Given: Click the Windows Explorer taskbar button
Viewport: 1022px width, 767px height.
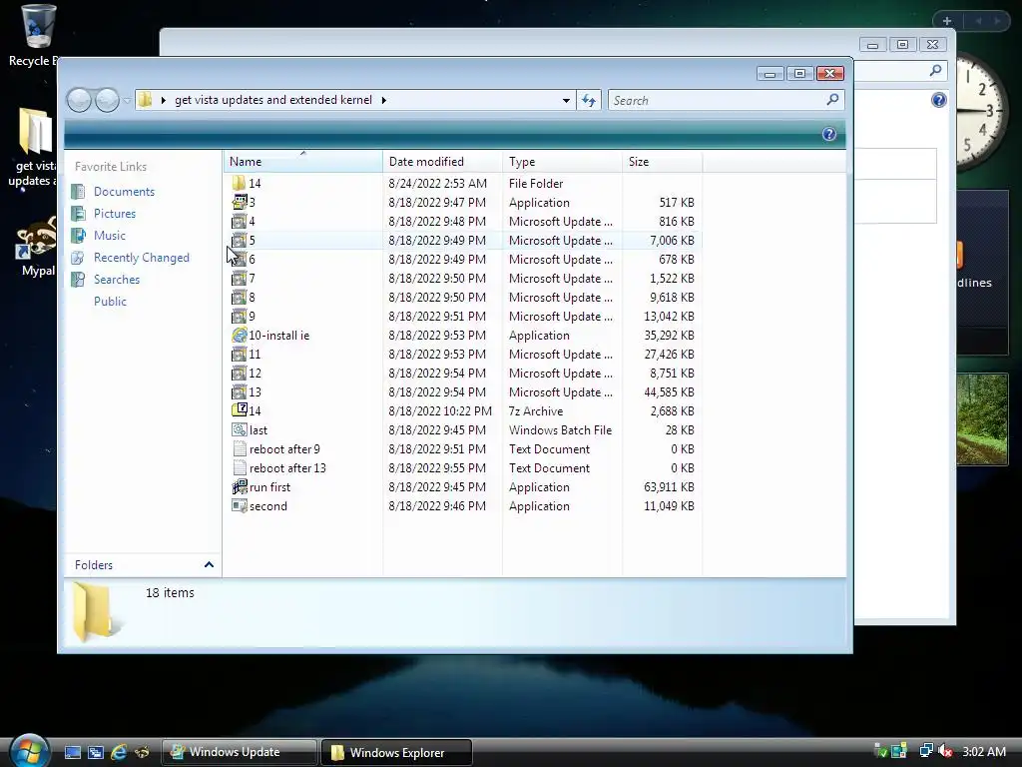Looking at the screenshot, I should point(396,752).
